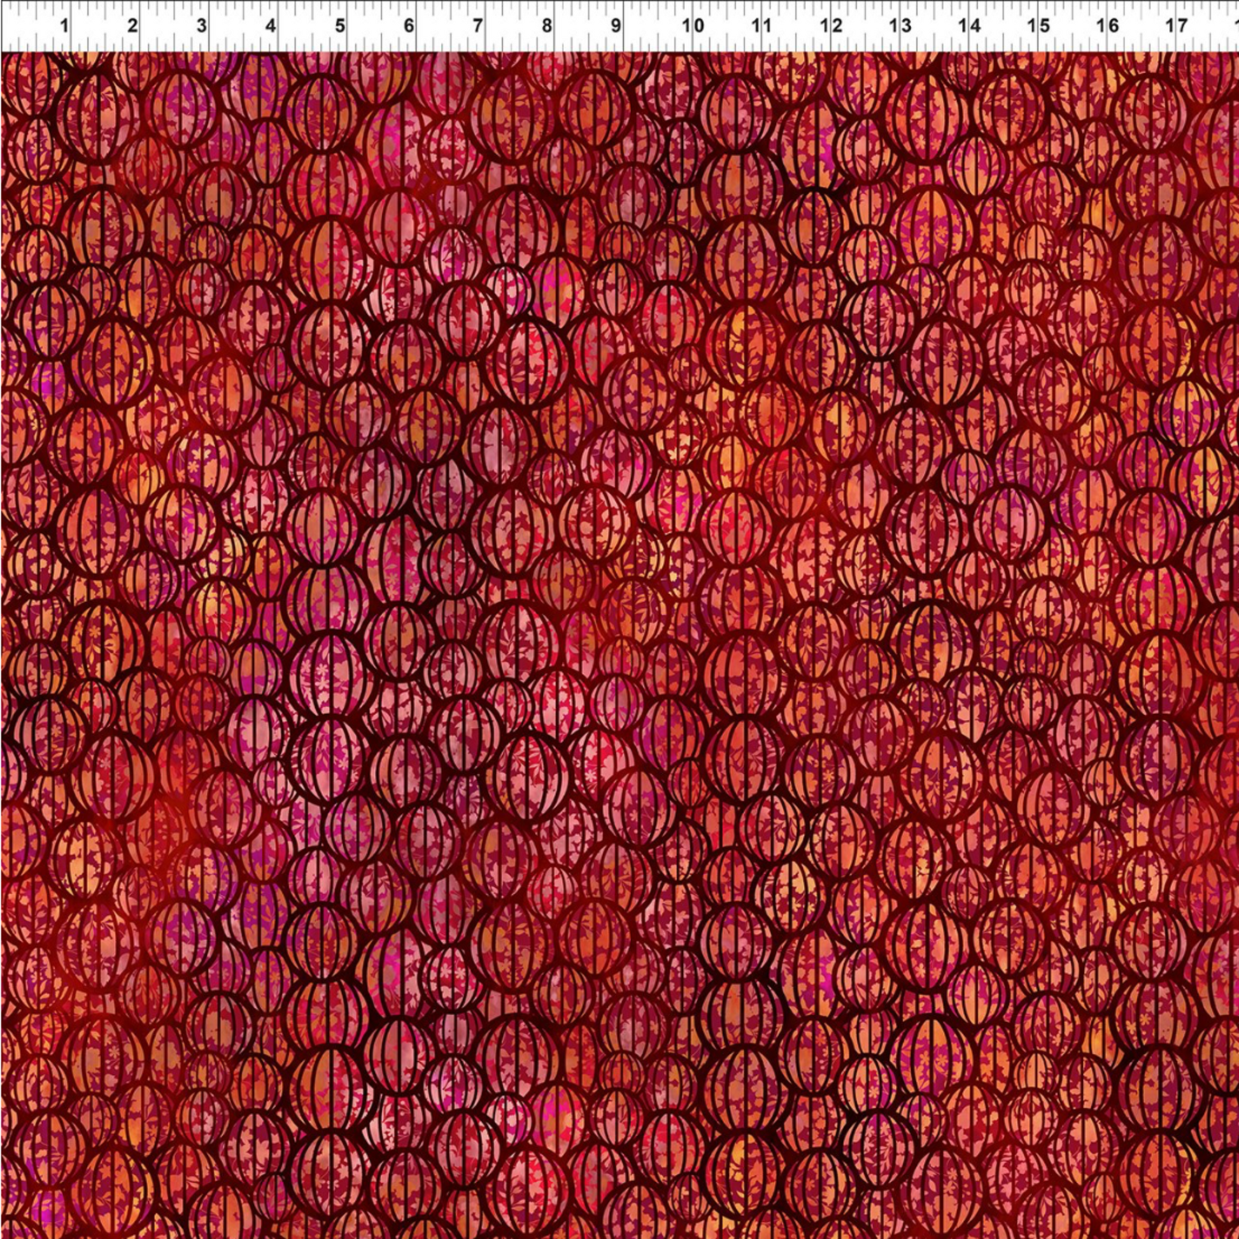Select the ruler marking "14"
The image size is (1239, 1239).
(x=970, y=26)
